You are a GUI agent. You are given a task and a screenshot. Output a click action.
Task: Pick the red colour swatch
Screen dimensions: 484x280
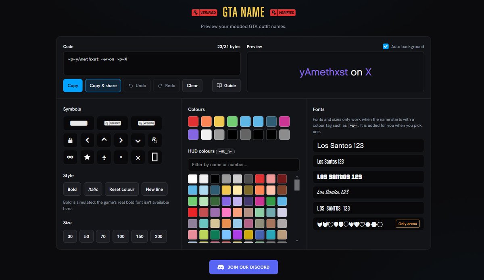point(193,121)
